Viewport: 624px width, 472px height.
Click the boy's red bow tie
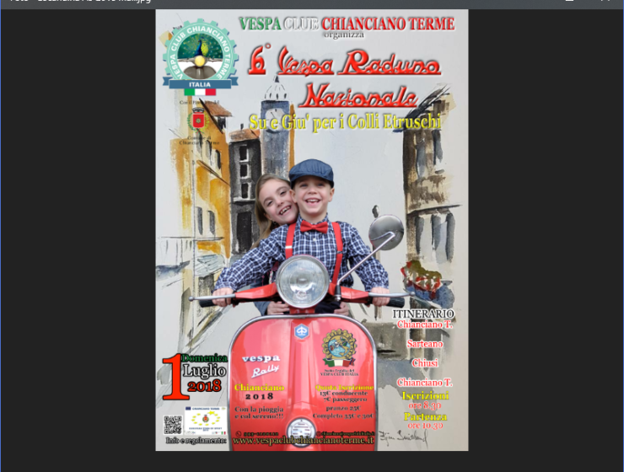(314, 227)
